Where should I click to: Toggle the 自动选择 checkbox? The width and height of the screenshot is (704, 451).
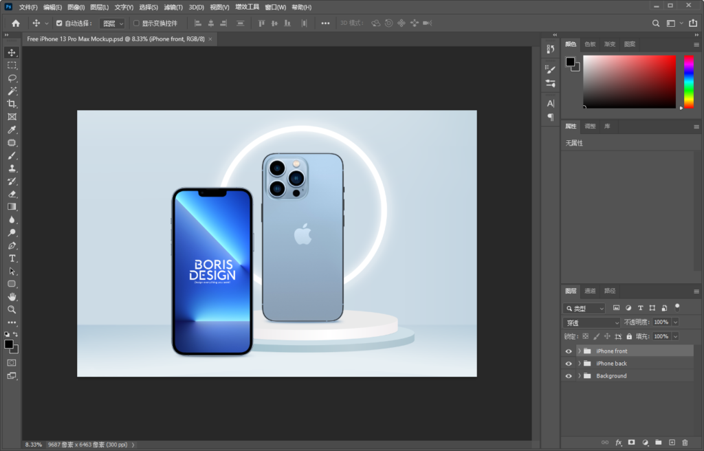[59, 23]
